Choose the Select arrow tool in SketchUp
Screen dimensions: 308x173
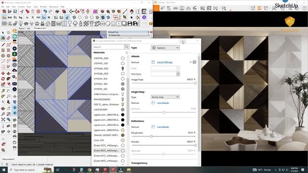click(3, 33)
